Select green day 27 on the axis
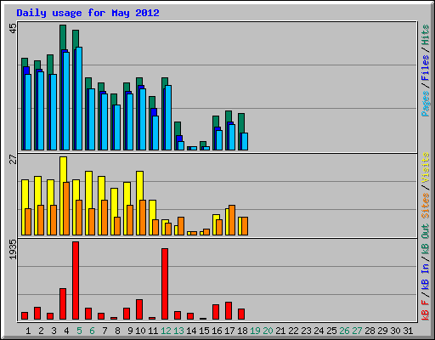This screenshot has width=435, height=340. pos(357,331)
